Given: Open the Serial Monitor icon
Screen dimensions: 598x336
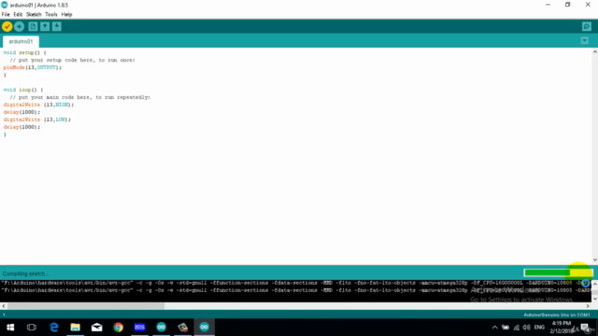Looking at the screenshot, I should 587,27.
